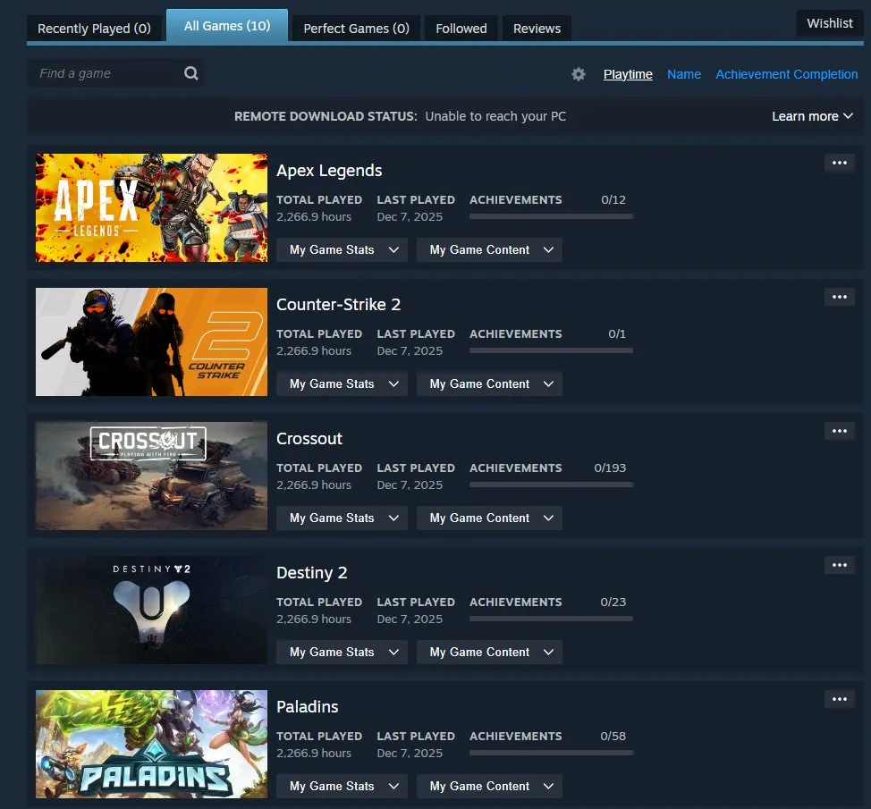
Task: Click the Paladins achievements progress bar
Action: (x=551, y=753)
